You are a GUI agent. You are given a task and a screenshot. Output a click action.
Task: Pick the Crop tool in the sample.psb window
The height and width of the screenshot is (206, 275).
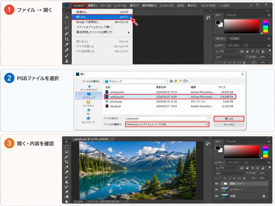66,162
